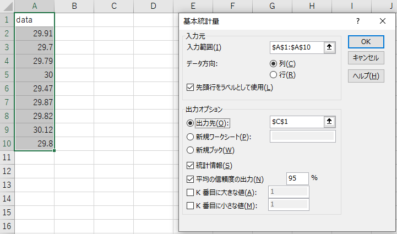This screenshot has width=397, height=234.
Task: Select row 13 header
Action: click(7, 184)
